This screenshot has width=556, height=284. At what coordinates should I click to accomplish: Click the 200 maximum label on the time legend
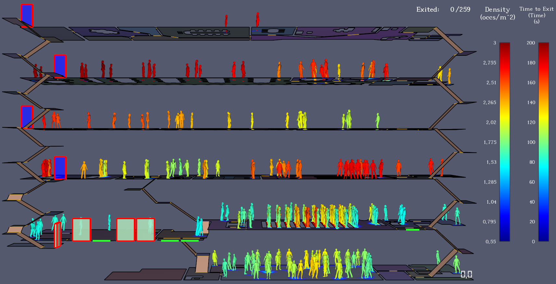point(531,43)
